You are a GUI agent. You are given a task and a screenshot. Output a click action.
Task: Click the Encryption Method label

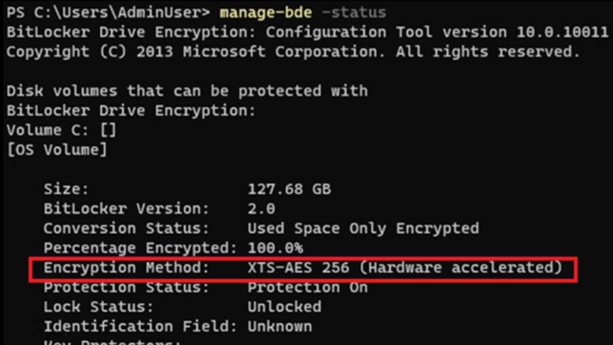point(127,268)
